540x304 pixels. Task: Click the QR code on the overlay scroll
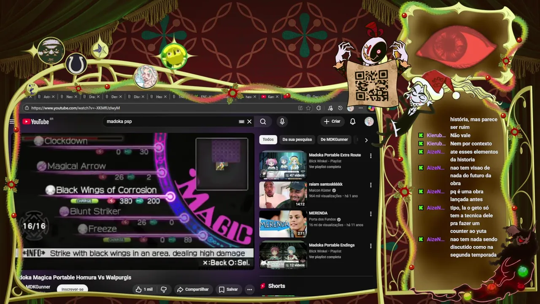371,86
